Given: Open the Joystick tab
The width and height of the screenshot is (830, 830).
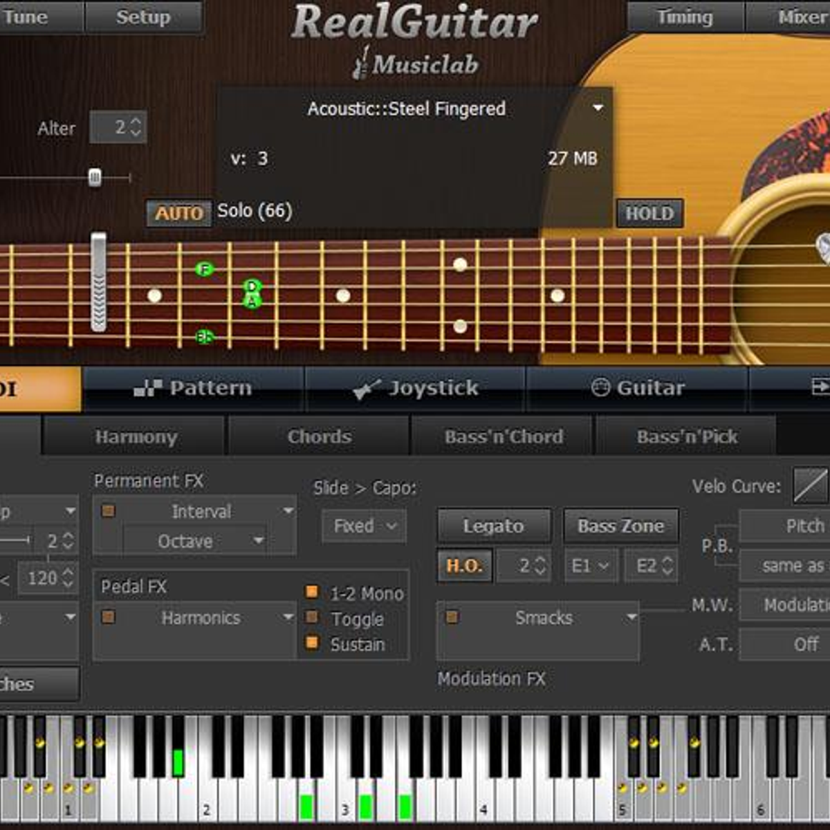Looking at the screenshot, I should click(x=415, y=389).
